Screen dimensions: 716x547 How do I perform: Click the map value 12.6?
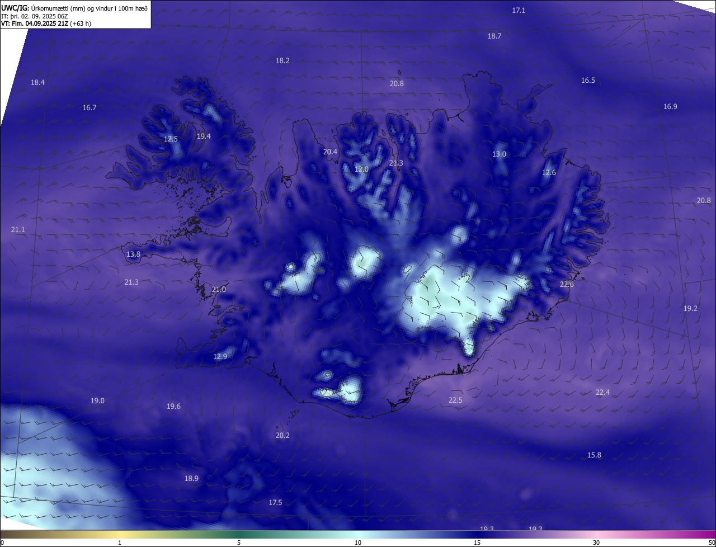pyautogui.click(x=549, y=172)
